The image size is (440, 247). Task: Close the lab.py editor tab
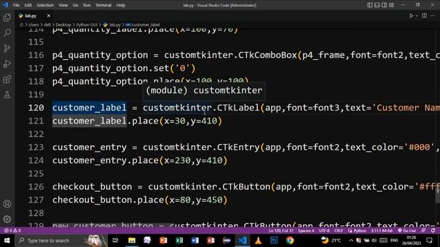[x=49, y=16]
